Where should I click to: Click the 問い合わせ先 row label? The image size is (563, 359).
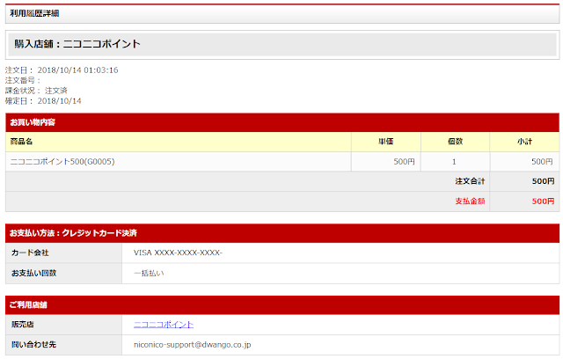[33, 345]
